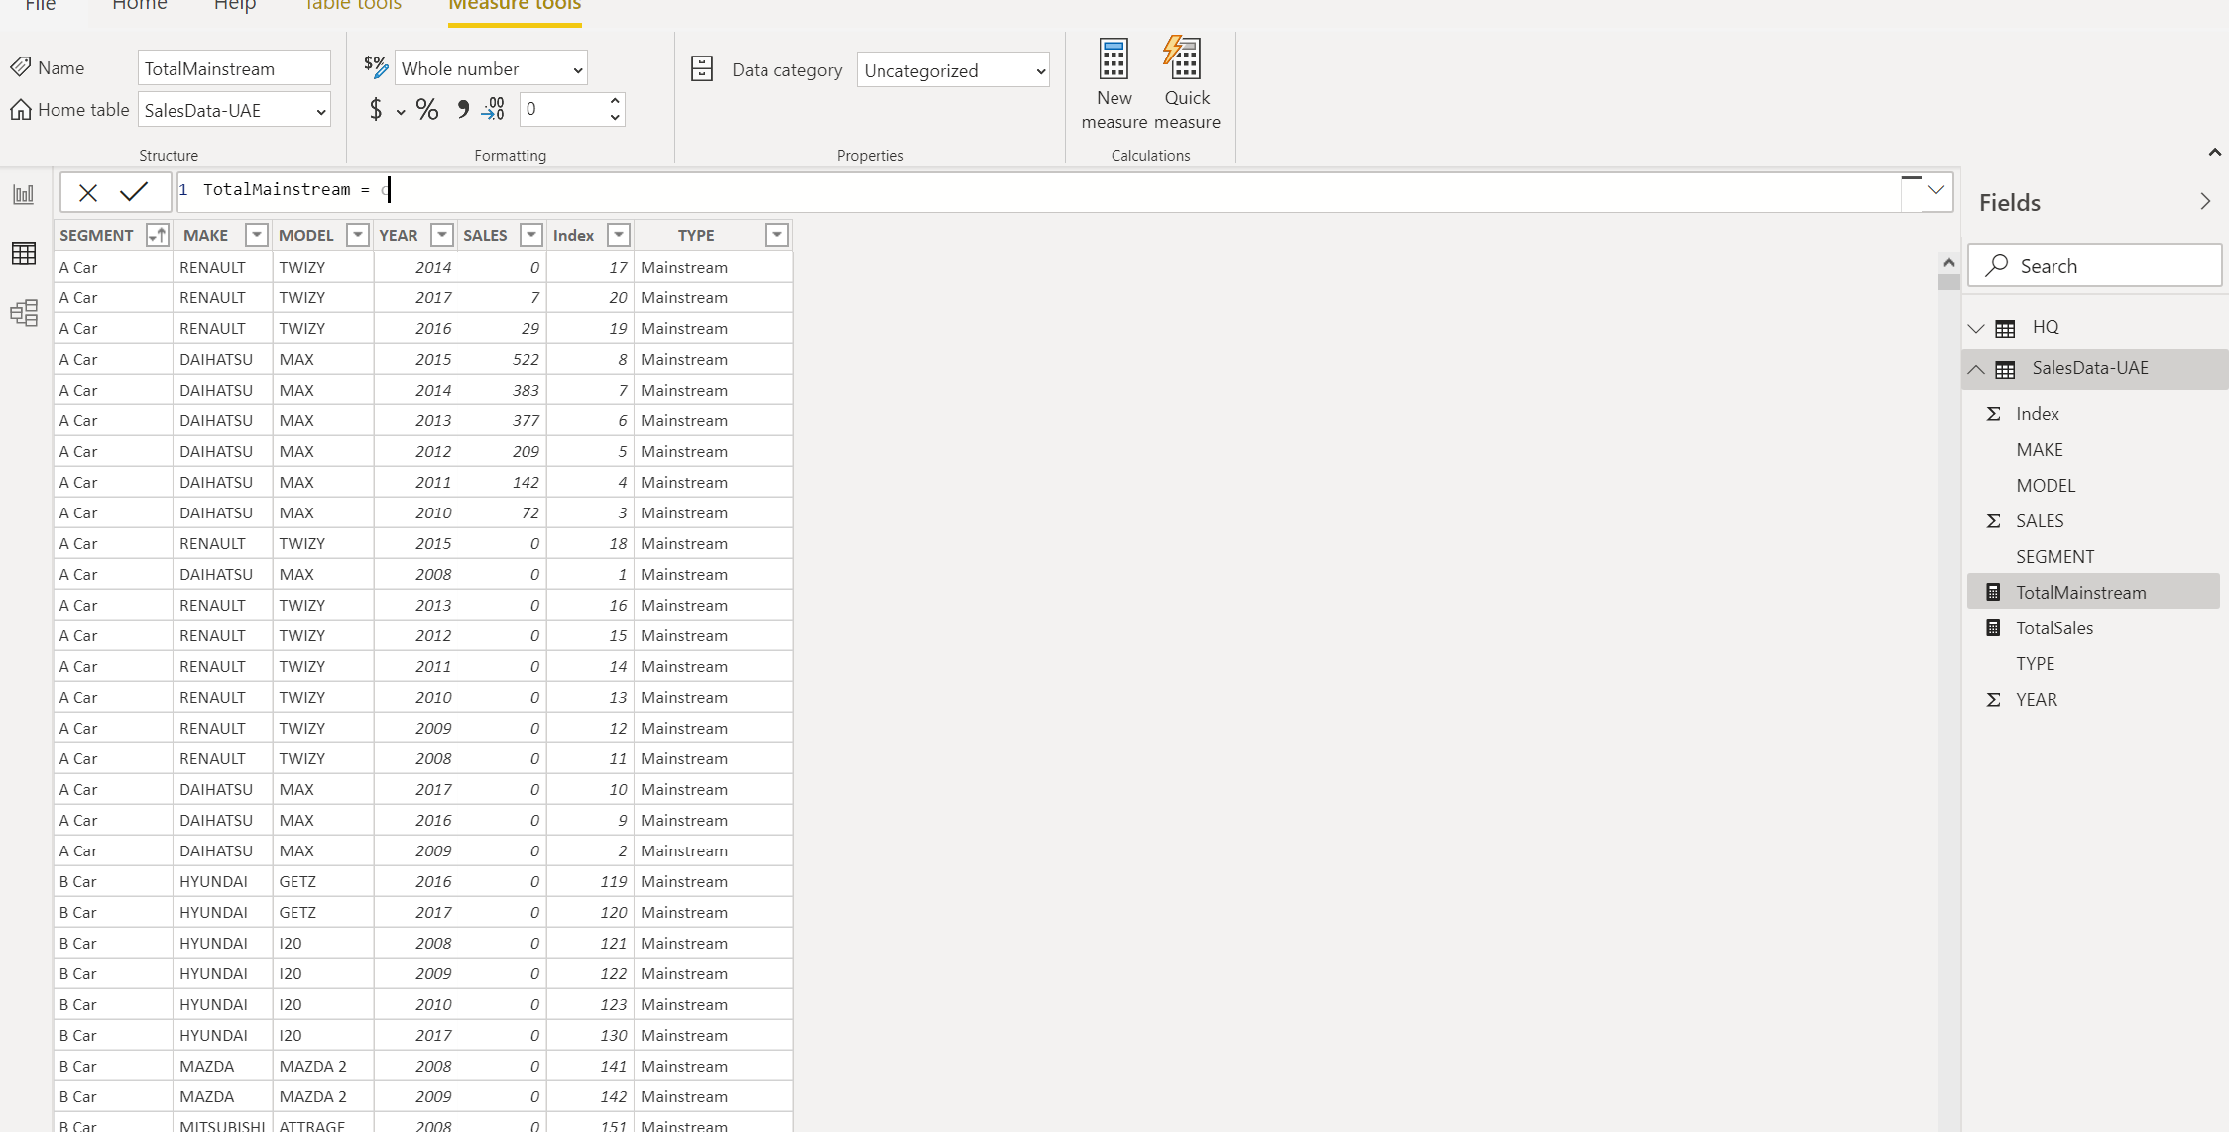Open the MAKE column filter dropdown

[256, 235]
